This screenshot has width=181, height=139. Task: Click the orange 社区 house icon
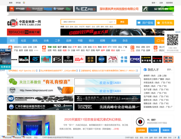coord(44,49)
